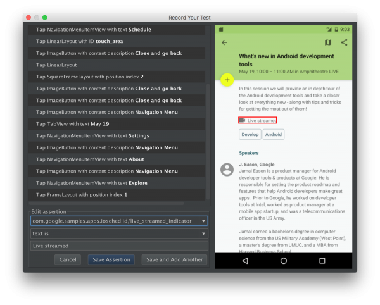Tap the Android tag chip

coord(274,135)
